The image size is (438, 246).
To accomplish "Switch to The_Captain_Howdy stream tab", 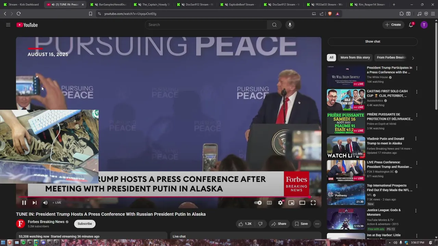I will pyautogui.click(x=152, y=4).
